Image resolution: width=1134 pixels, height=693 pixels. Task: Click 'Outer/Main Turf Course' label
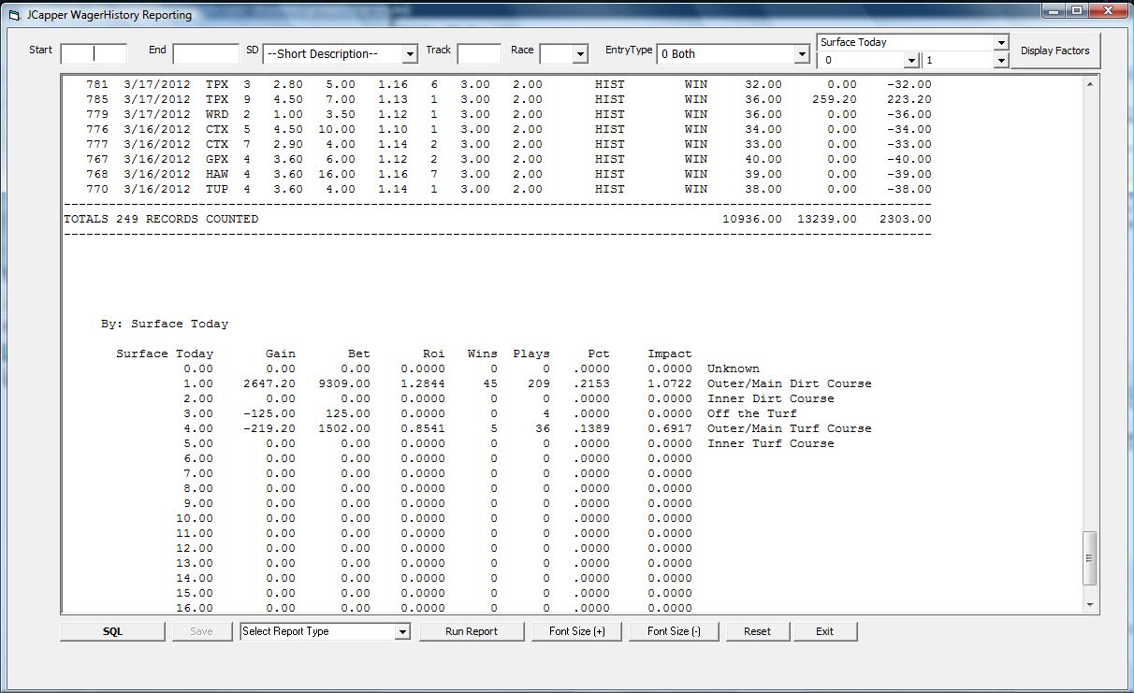[789, 428]
